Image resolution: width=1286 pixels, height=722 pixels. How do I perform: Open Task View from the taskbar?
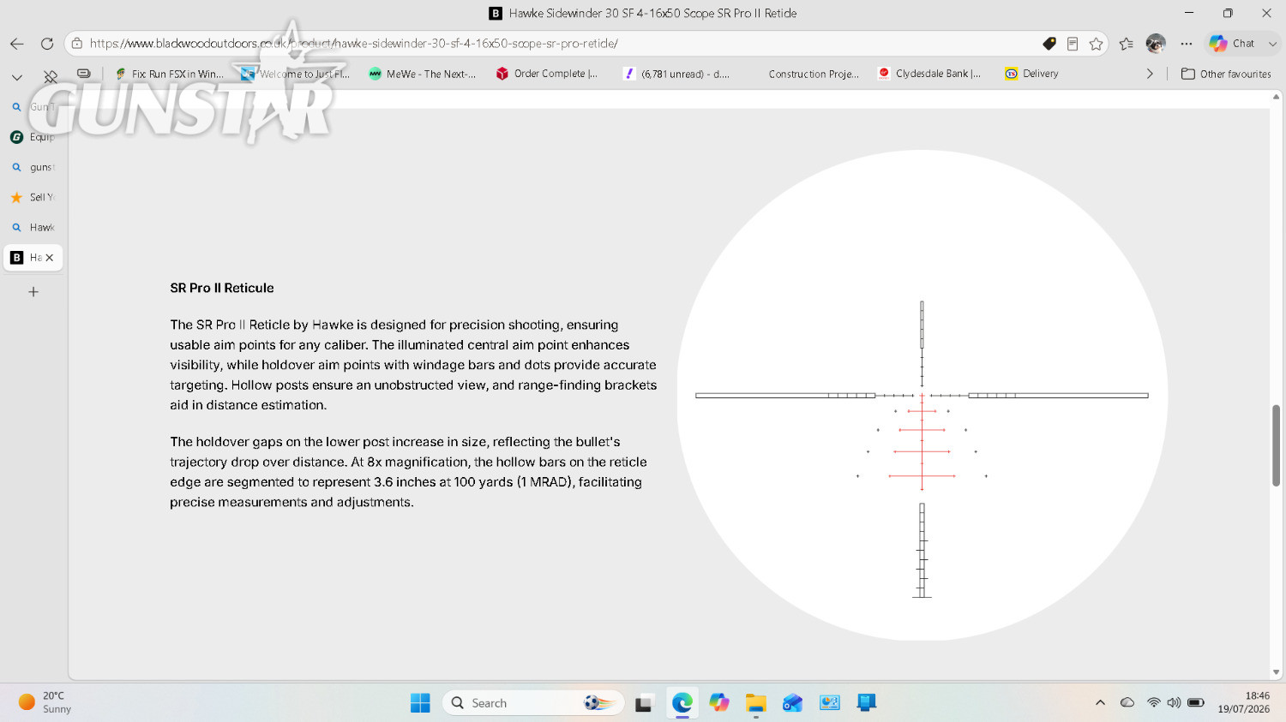[644, 703]
